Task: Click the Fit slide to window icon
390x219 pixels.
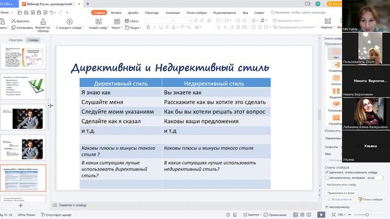Action: [x=333, y=215]
